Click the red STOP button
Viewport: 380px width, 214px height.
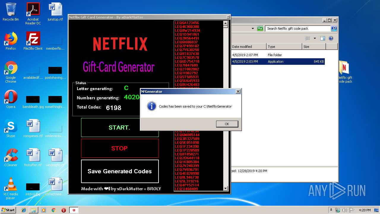120,148
